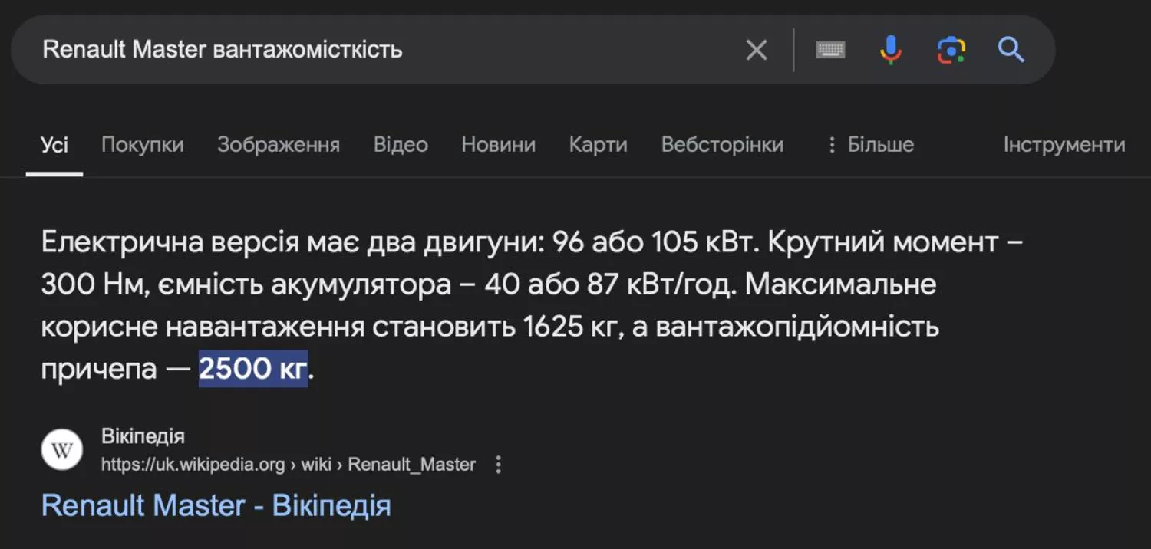1151x549 pixels.
Task: Open Renault Master - Вікіпедія link
Action: click(x=216, y=506)
